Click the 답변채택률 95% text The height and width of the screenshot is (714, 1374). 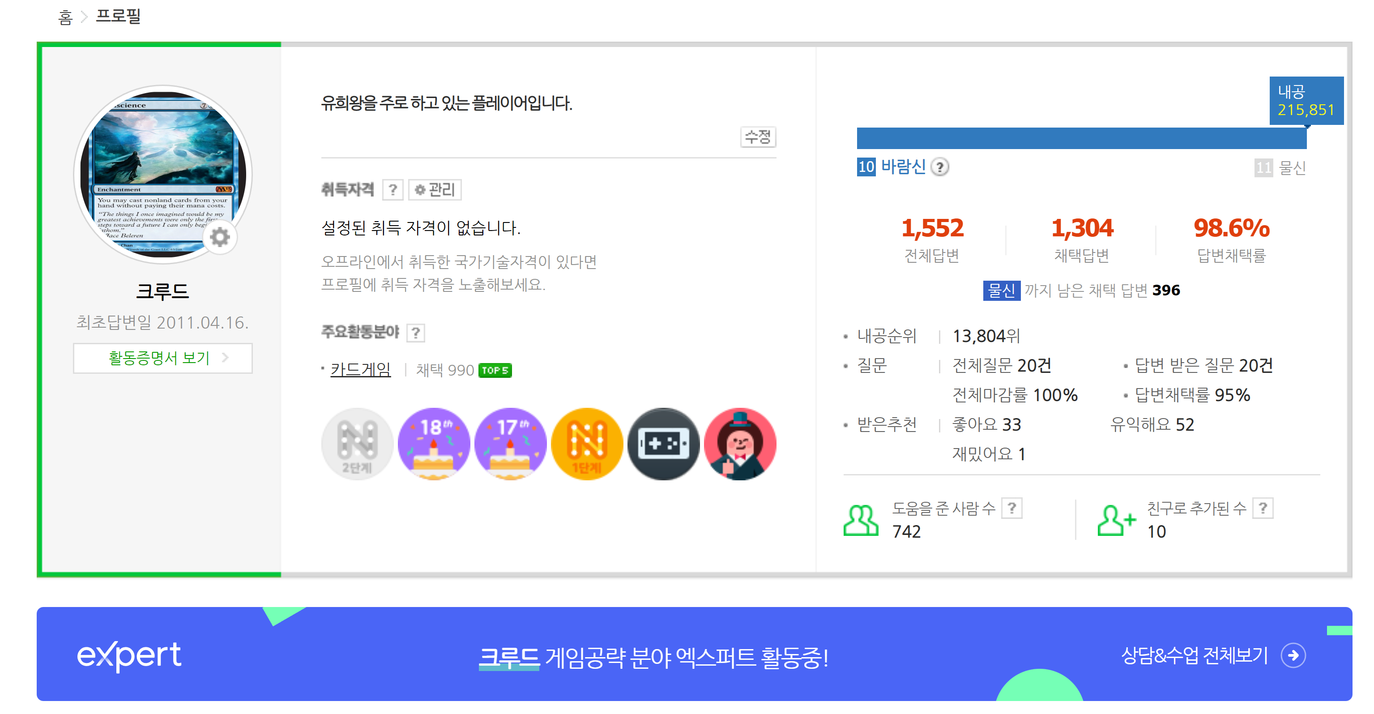pyautogui.click(x=1192, y=395)
